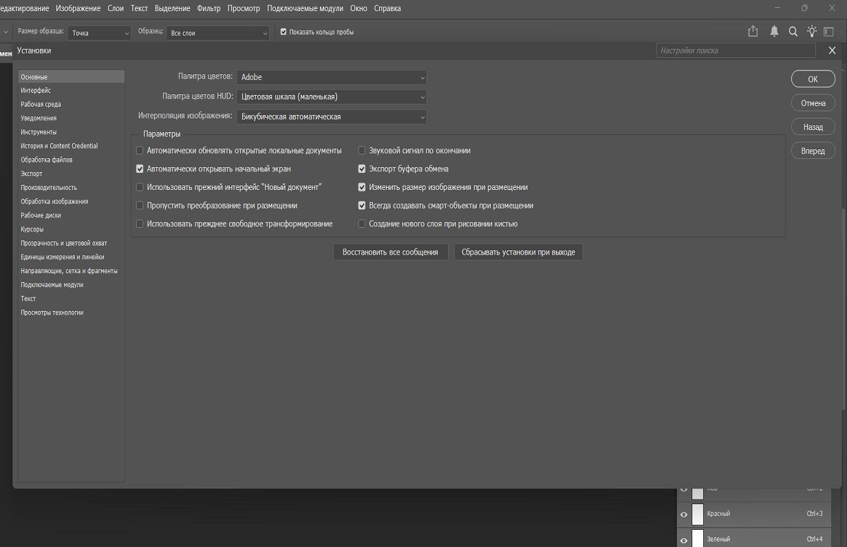Viewport: 847px width, 547px height.
Task: Select the Красный channel thumbnail
Action: point(698,514)
